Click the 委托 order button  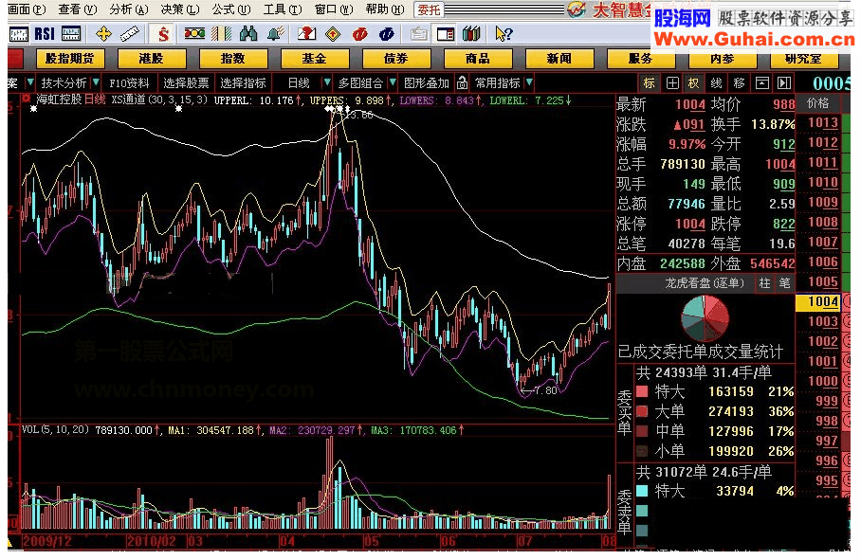(x=429, y=9)
